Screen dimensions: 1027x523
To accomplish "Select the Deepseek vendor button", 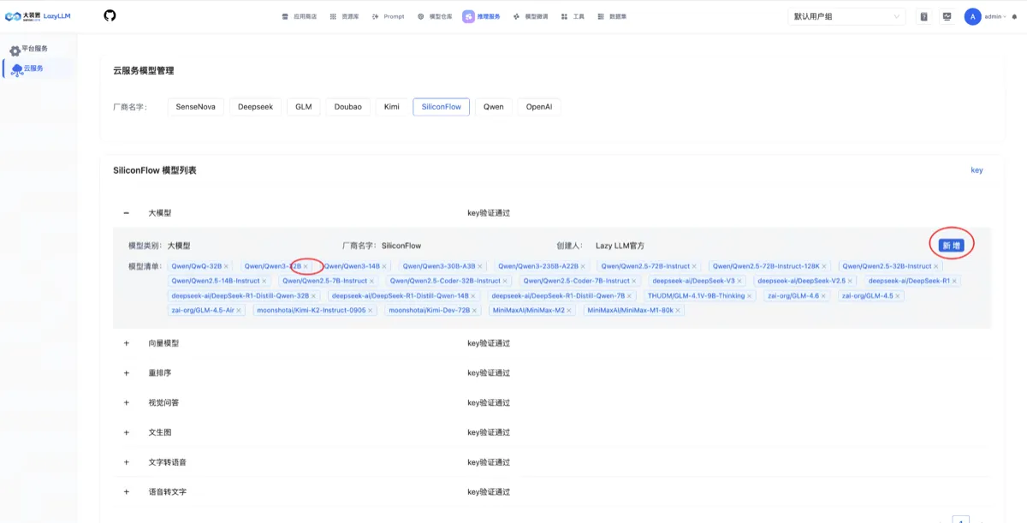I will pyautogui.click(x=255, y=107).
